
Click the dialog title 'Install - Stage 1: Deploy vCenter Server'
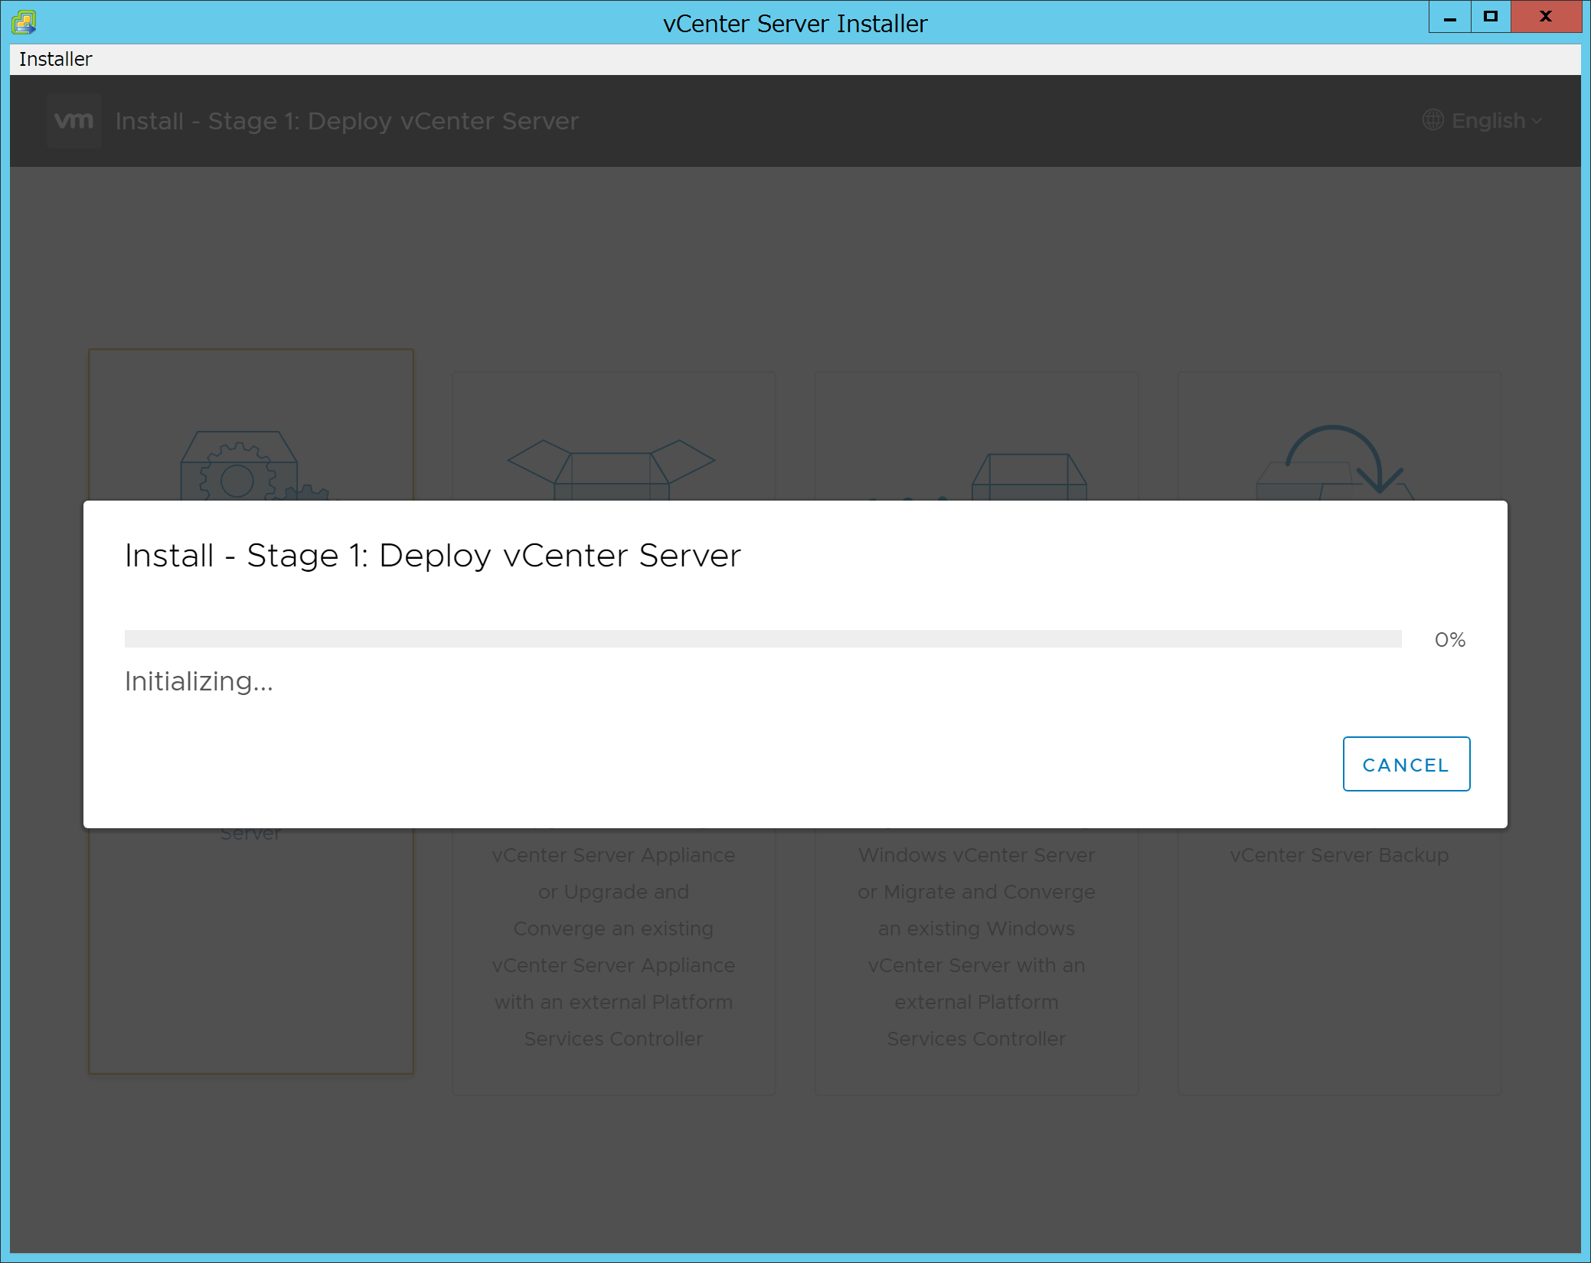433,555
